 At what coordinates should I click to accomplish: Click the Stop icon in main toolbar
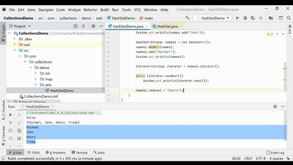coord(260,18)
